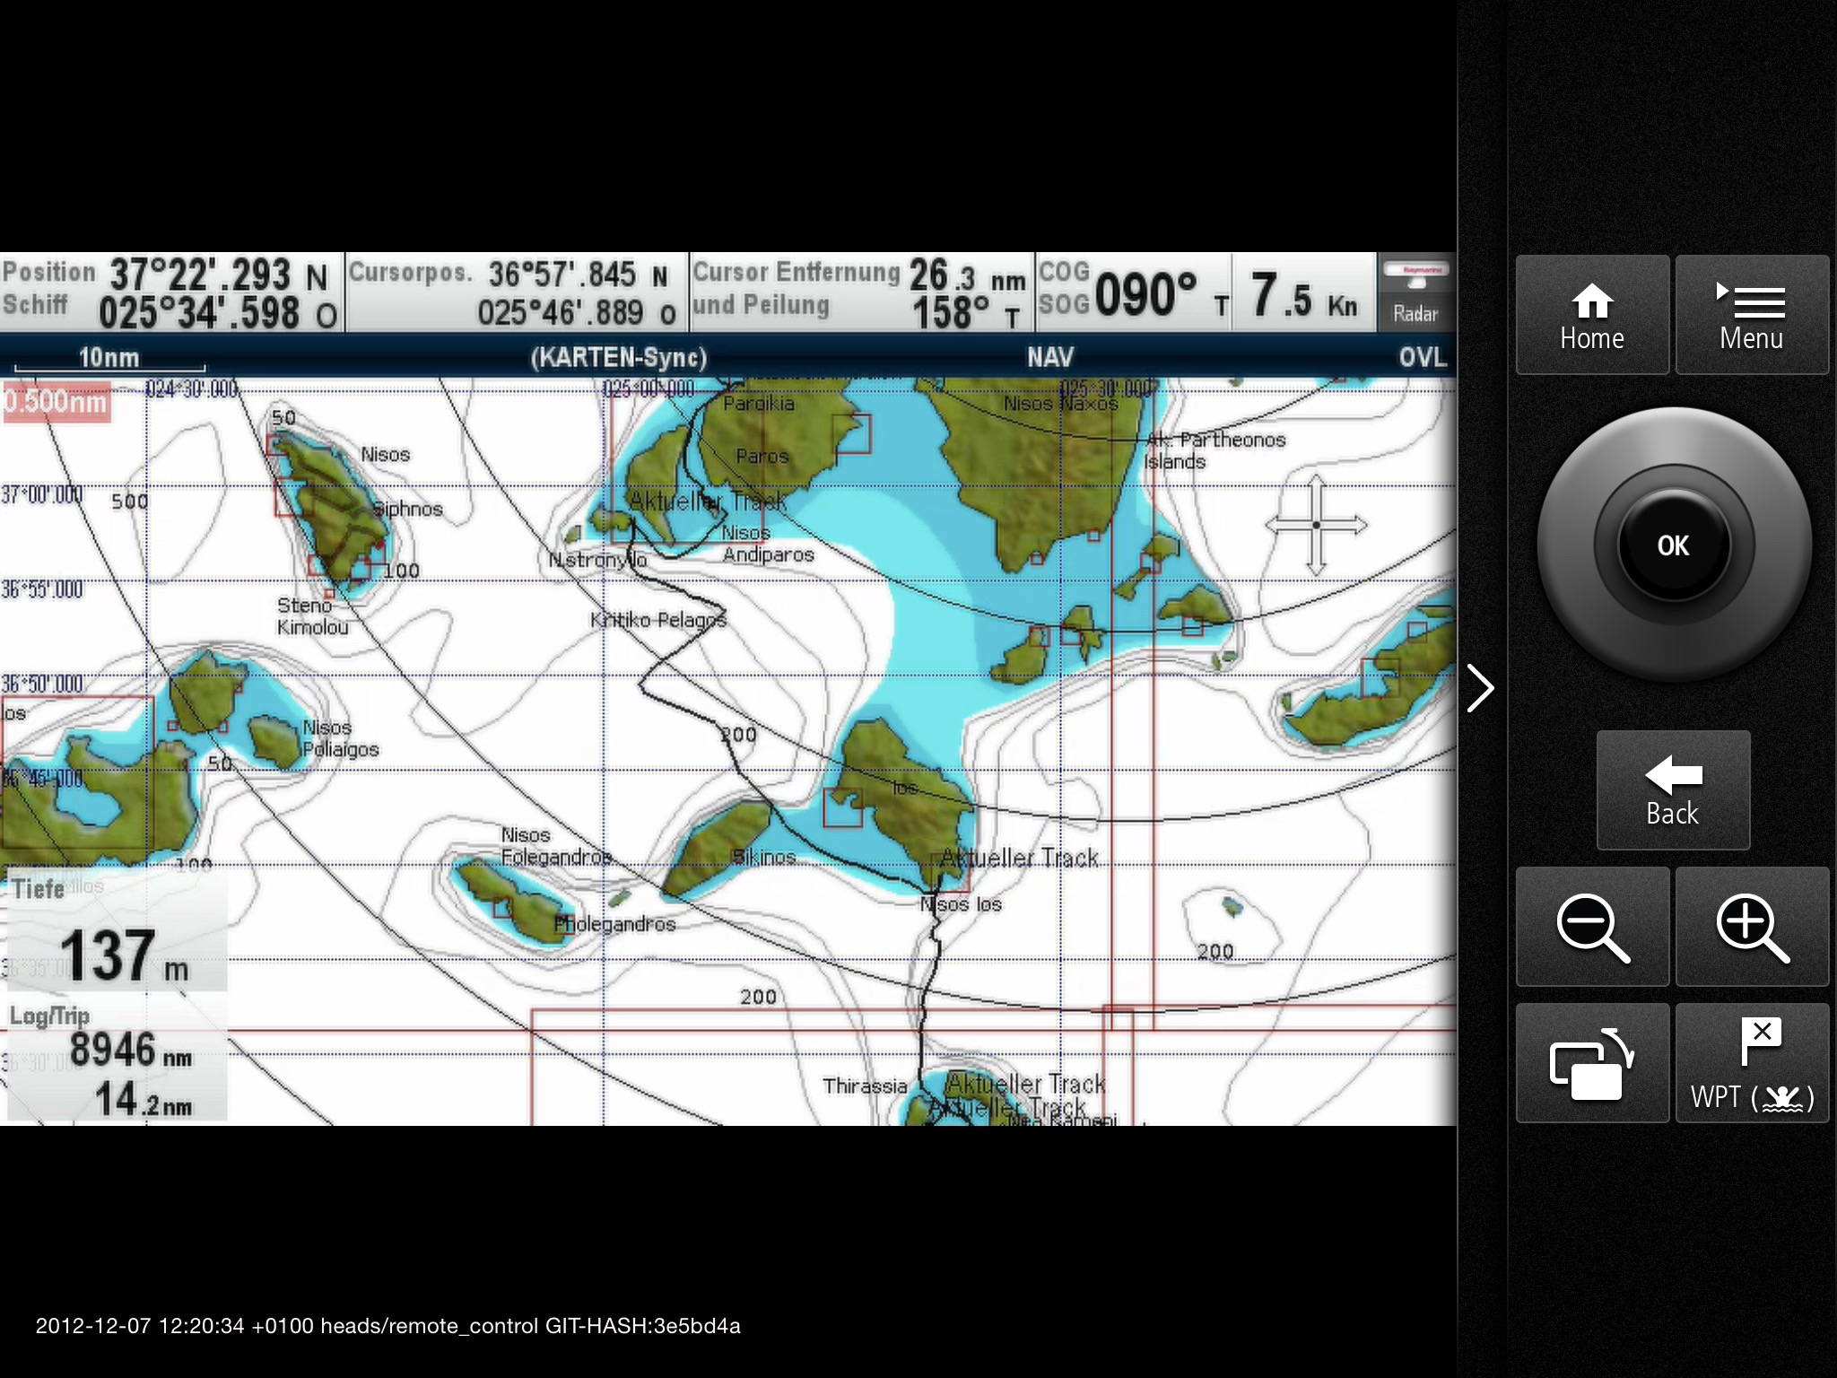This screenshot has width=1837, height=1378.
Task: Click the Paroikia label on chart
Action: (759, 404)
